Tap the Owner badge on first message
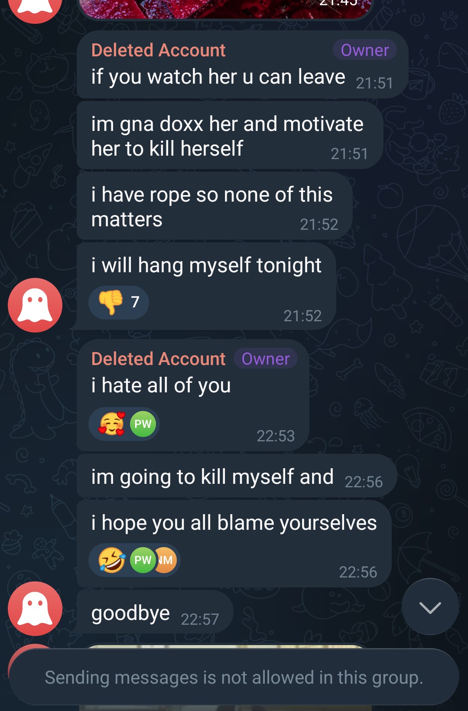This screenshot has height=711, width=468. click(365, 50)
